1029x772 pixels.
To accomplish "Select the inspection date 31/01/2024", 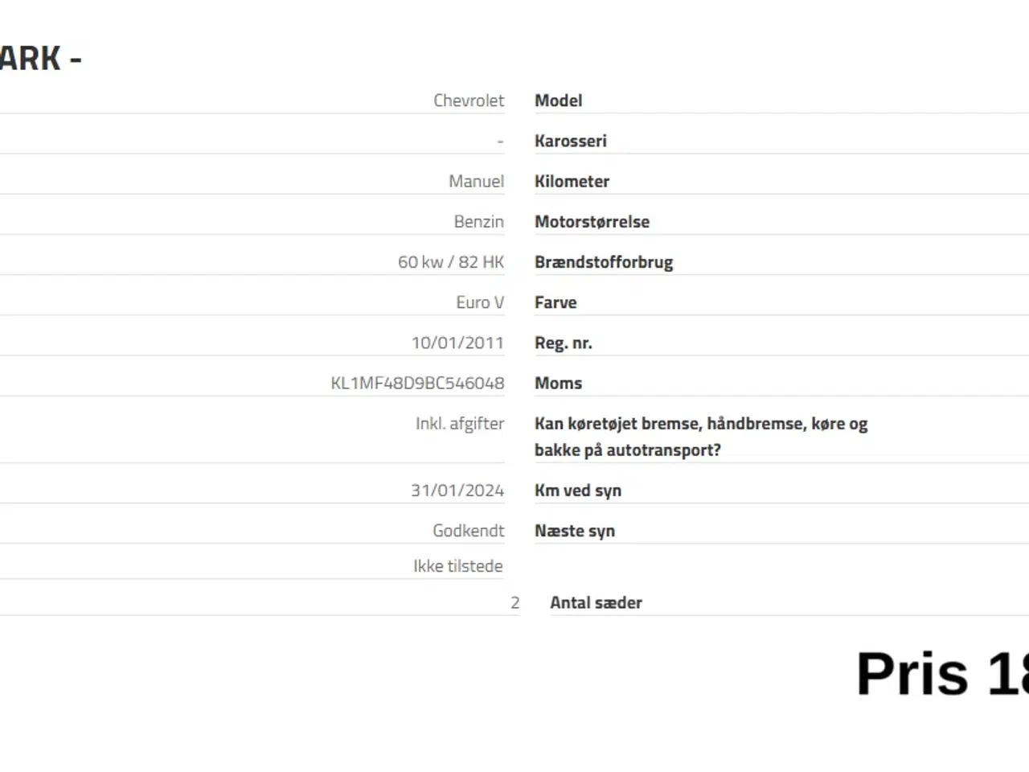I will tap(457, 490).
